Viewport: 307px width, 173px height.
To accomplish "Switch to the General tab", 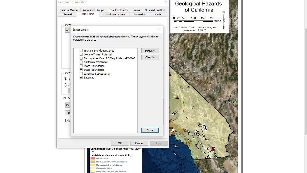I will (67, 14).
